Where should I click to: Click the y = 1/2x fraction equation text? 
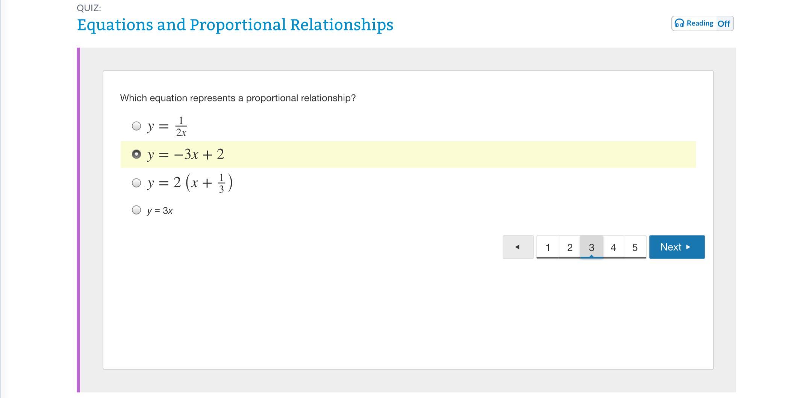coord(167,127)
